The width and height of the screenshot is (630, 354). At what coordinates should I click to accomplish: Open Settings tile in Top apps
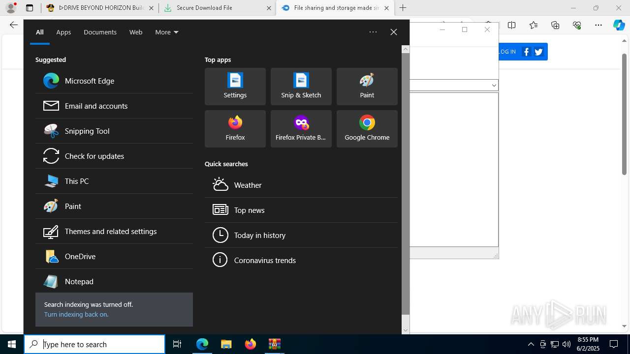coord(235,87)
